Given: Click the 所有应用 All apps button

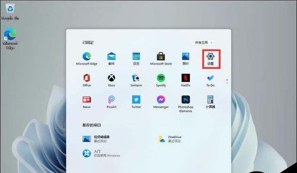Looking at the screenshot, I should click(204, 42).
